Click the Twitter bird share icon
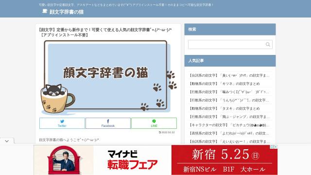The width and height of the screenshot is (311, 175). tap(62, 121)
